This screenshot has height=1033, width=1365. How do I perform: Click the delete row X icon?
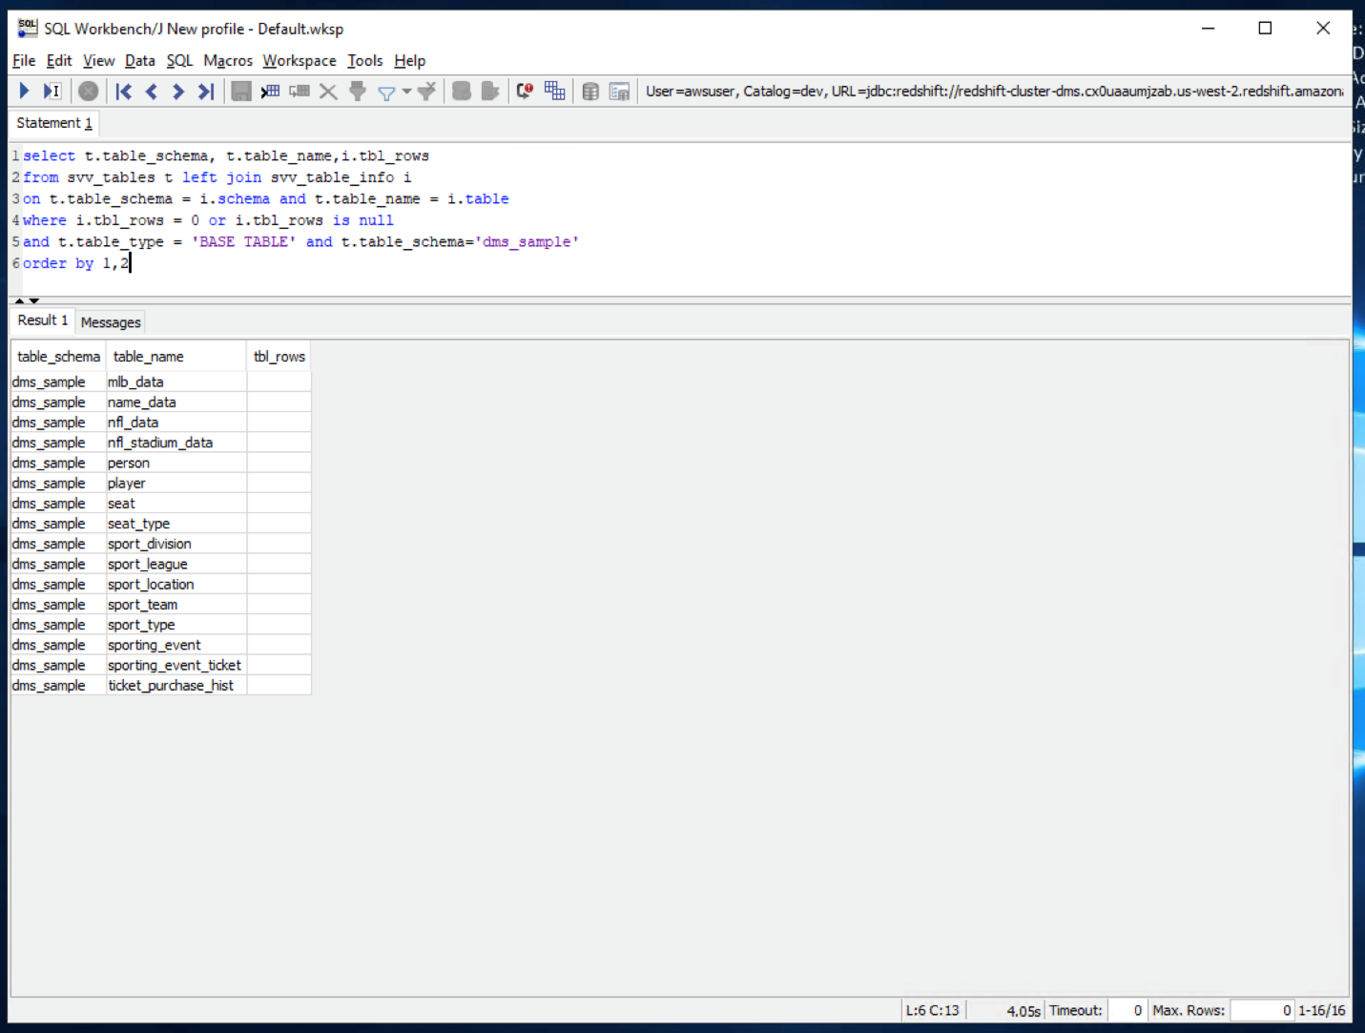pos(328,91)
